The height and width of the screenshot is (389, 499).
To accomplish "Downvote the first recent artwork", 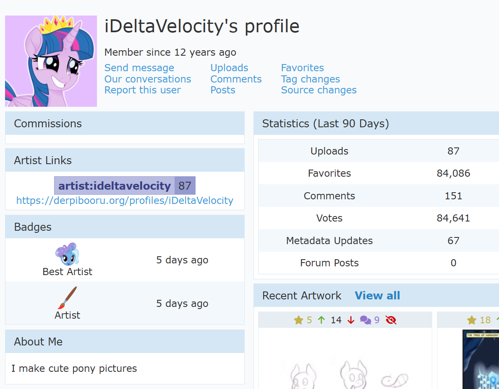I will [x=351, y=320].
